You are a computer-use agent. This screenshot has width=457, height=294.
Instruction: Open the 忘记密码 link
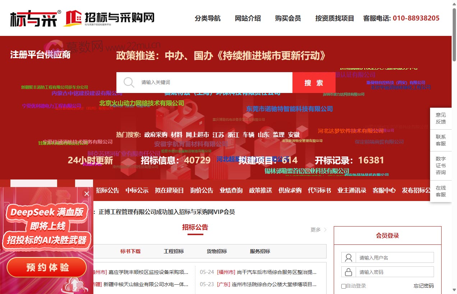[x=424, y=286]
